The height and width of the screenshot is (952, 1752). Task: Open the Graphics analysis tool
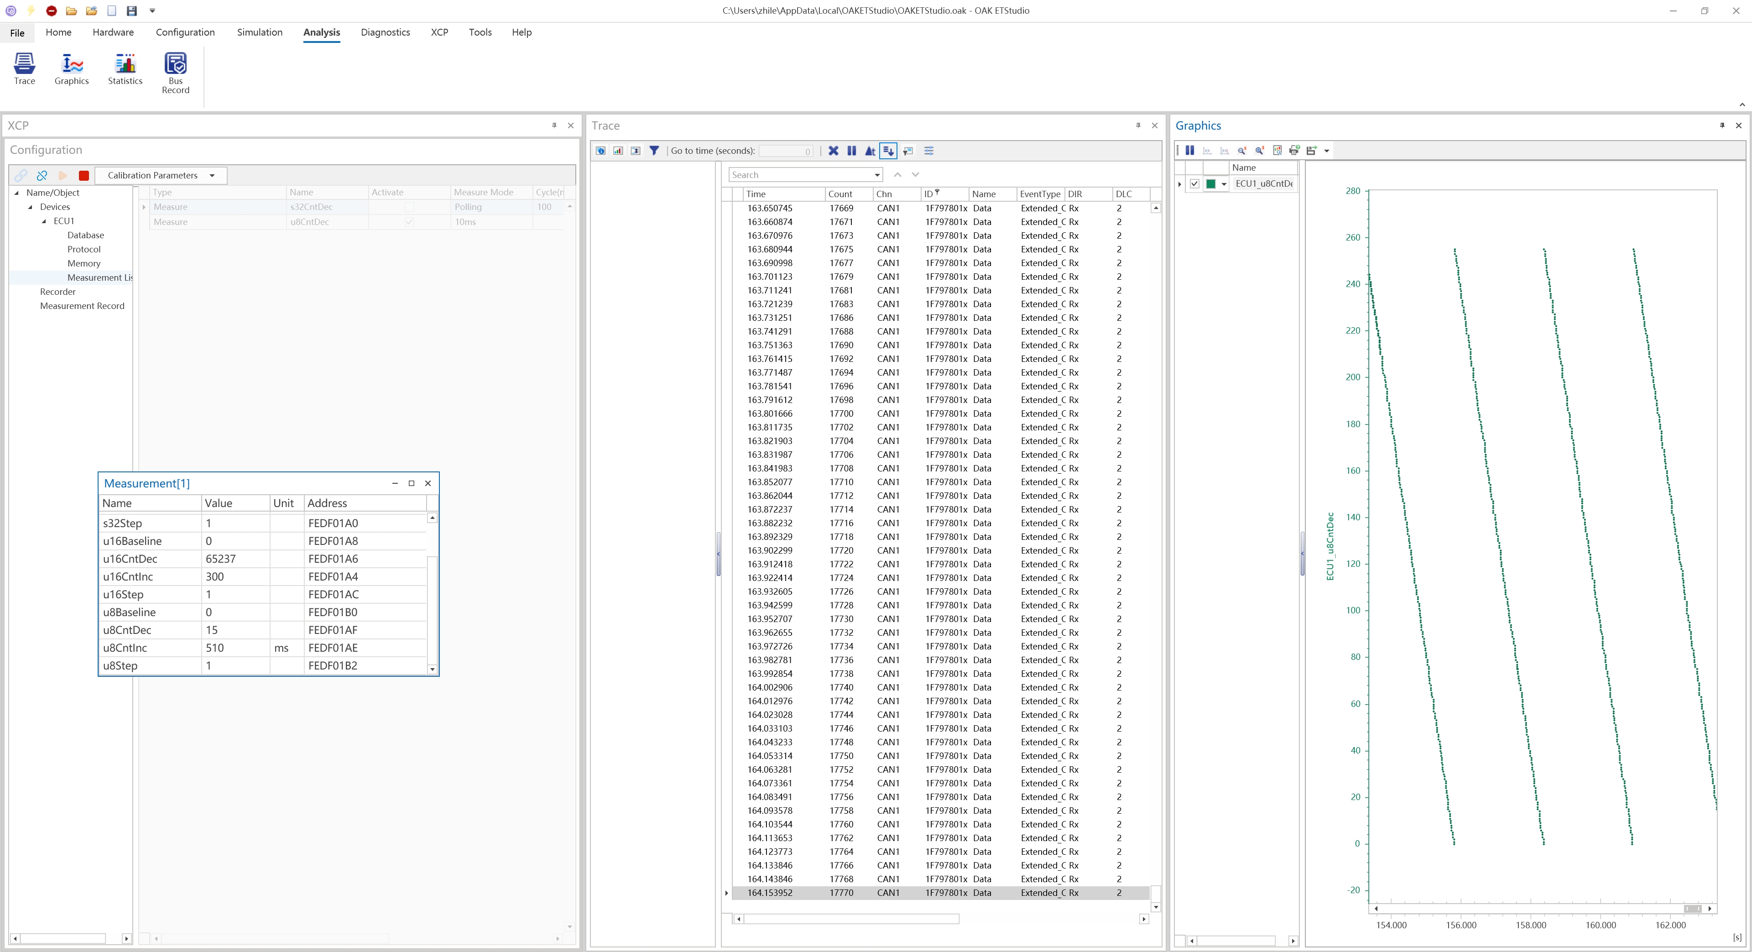coord(71,68)
